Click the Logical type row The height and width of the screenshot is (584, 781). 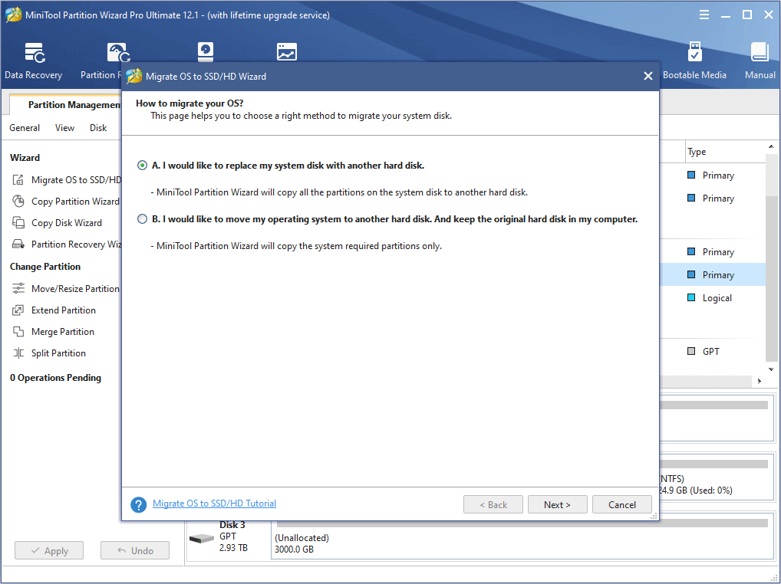coord(713,298)
